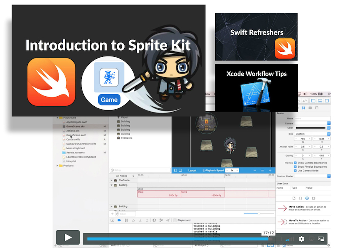Screen dimensions: 337x250
Task: Uncheck Show Camera Boundaries
Action: 295,163
